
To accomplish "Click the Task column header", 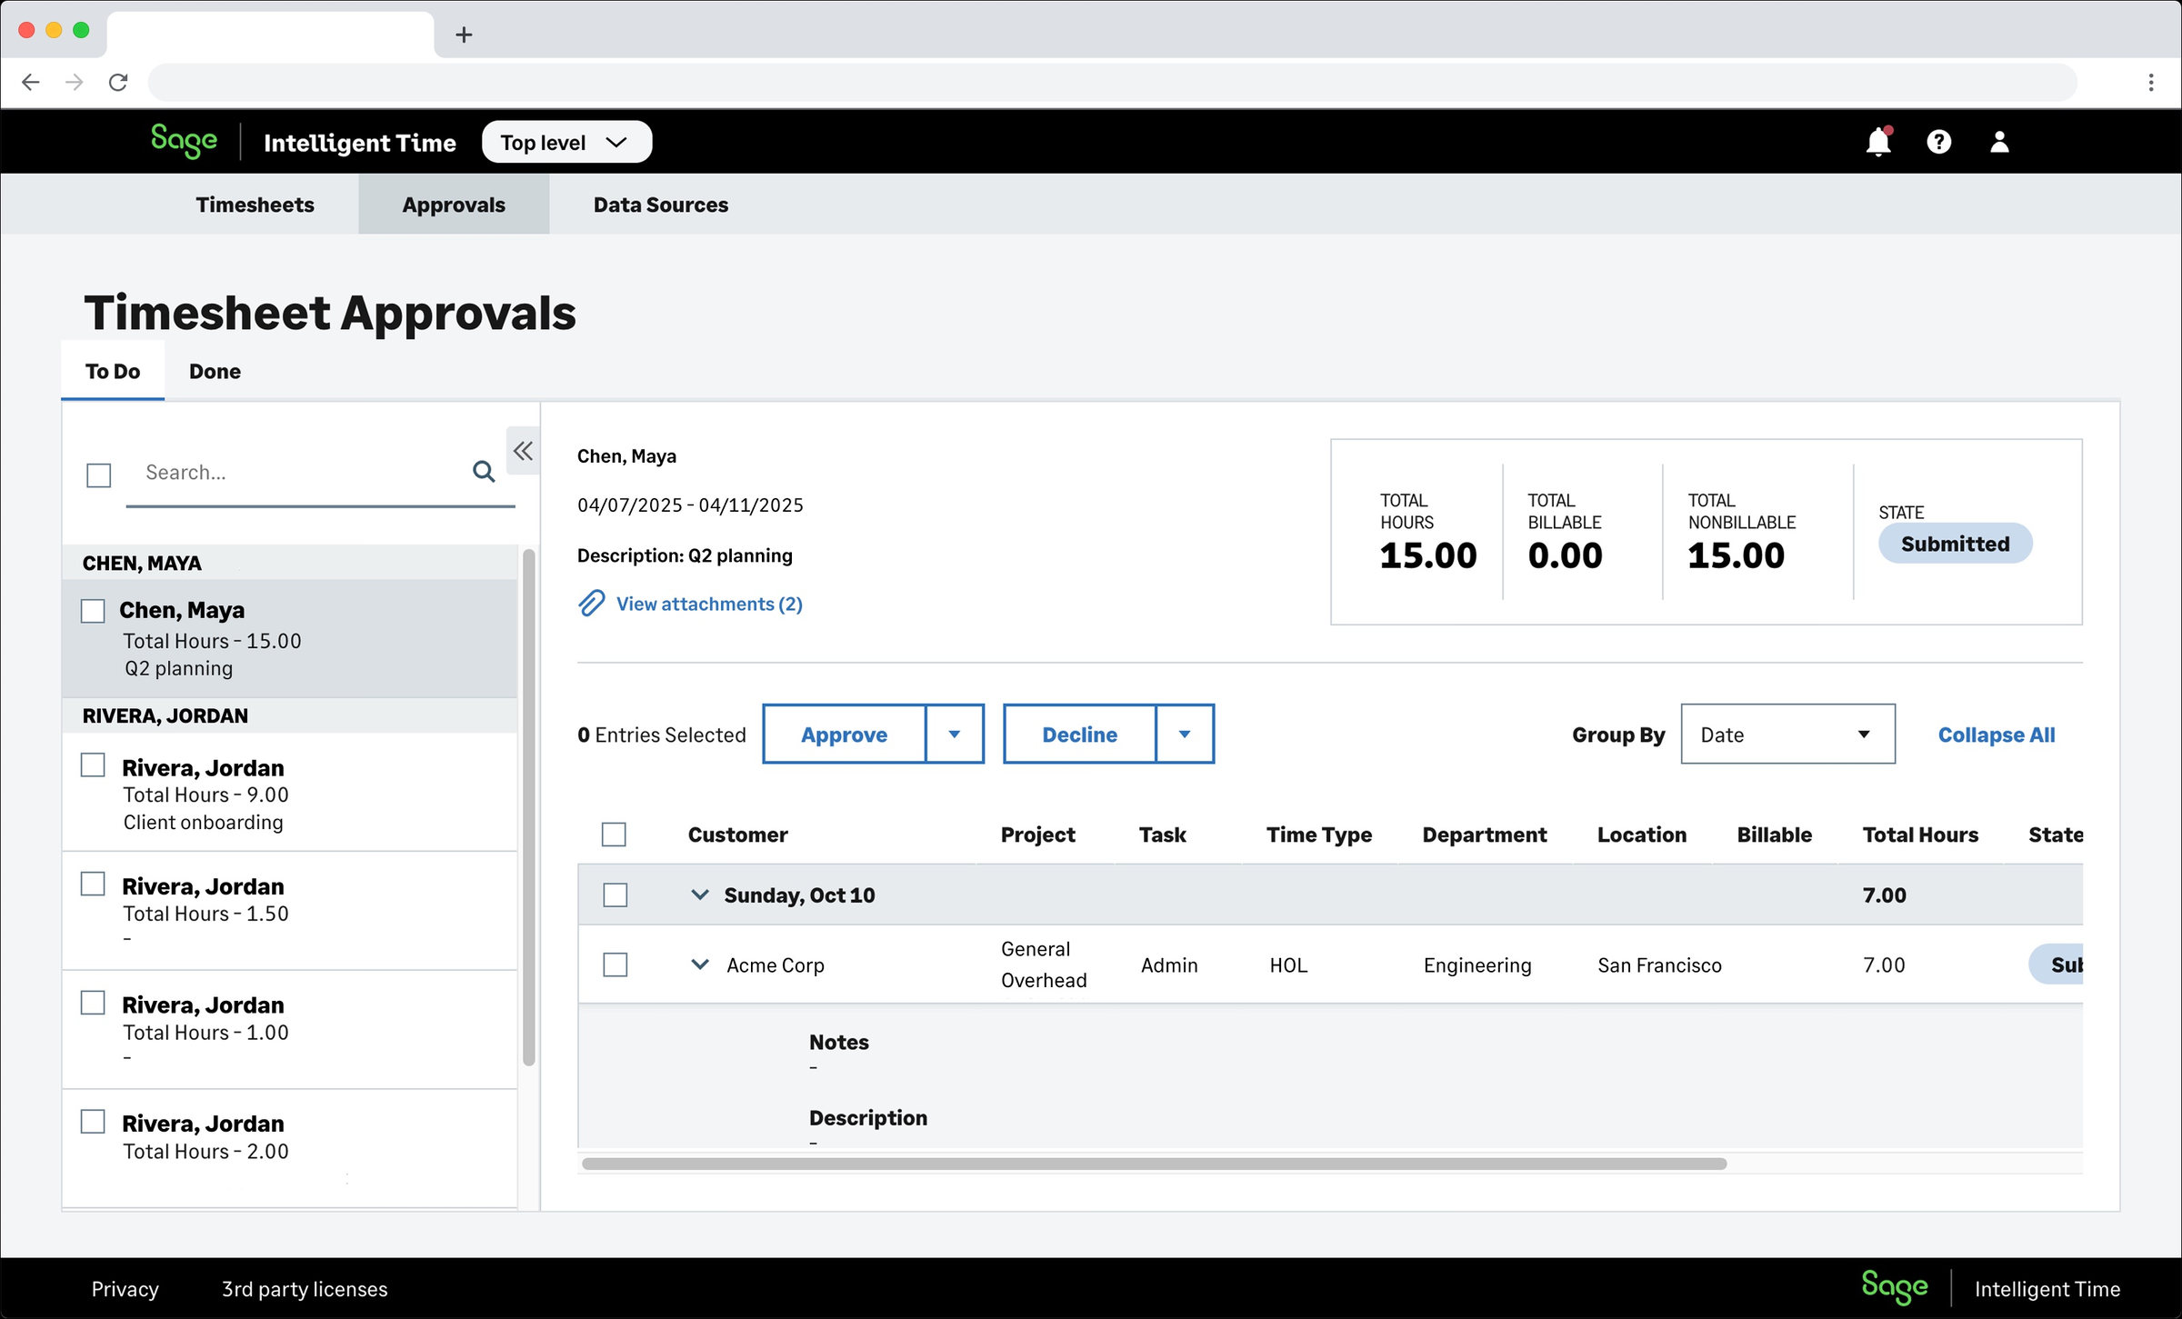I will pyautogui.click(x=1162, y=834).
